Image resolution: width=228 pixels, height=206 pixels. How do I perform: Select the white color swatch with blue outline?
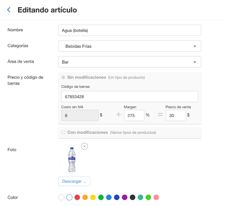pos(69,197)
